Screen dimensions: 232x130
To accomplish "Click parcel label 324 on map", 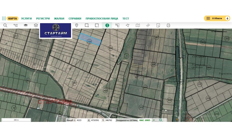I will pyautogui.click(x=209, y=68).
